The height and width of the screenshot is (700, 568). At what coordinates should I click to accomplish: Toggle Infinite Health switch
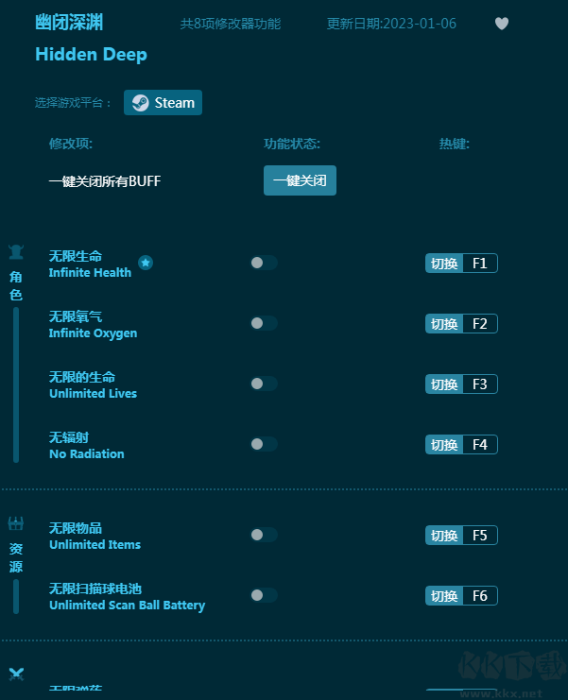(x=264, y=263)
